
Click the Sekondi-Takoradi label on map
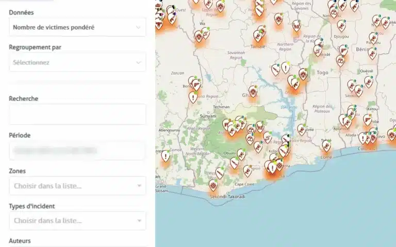coord(227,197)
